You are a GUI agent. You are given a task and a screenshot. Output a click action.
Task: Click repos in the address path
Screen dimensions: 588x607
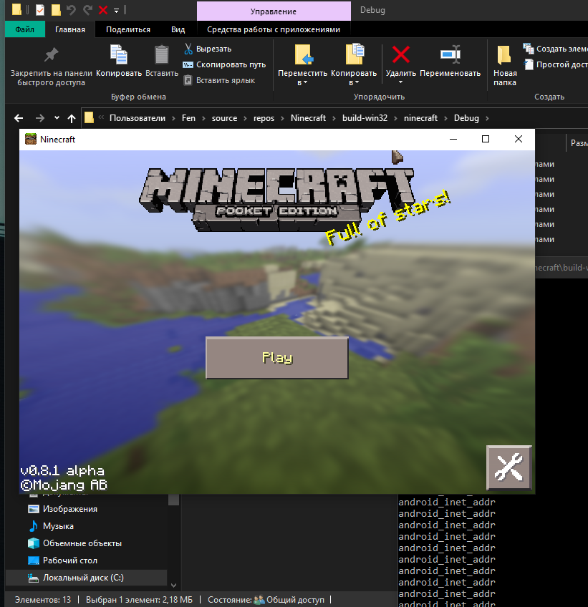264,118
